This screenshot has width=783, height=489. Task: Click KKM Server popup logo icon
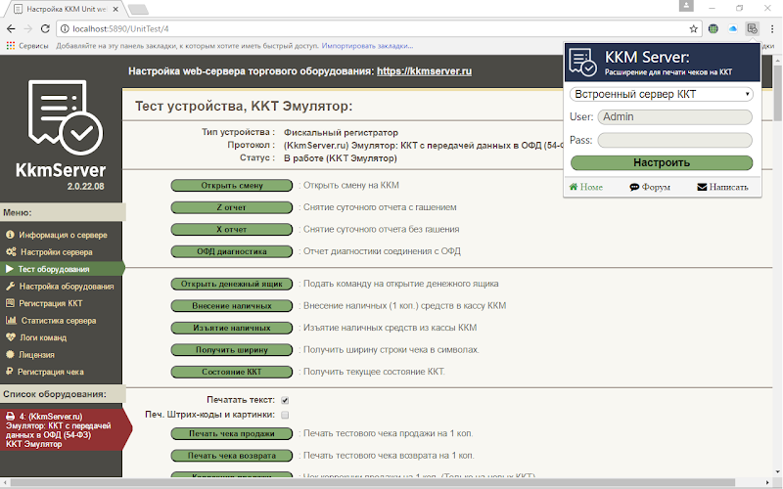[x=582, y=63]
